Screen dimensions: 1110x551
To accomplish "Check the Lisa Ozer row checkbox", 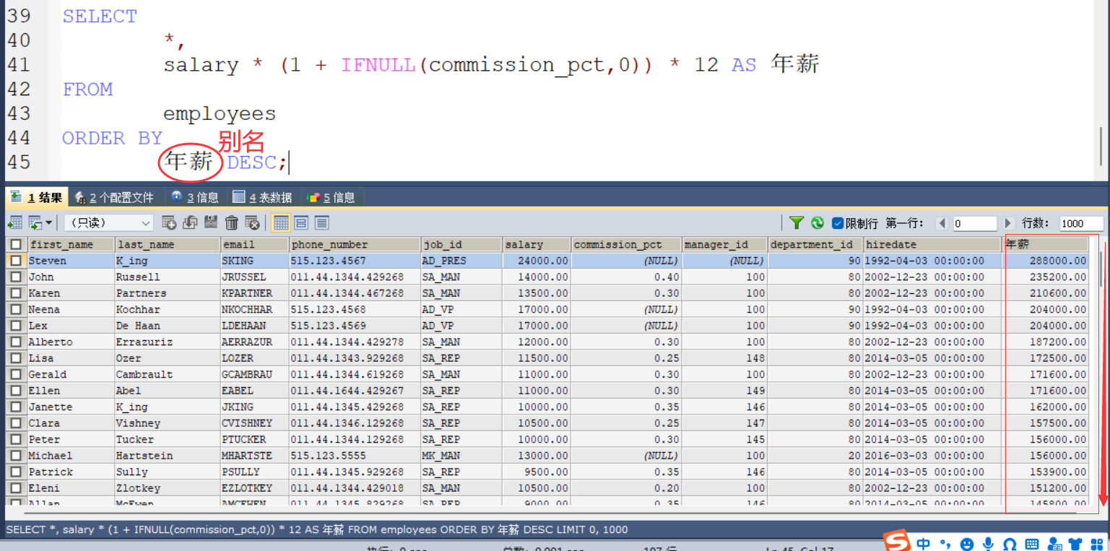I will [17, 358].
